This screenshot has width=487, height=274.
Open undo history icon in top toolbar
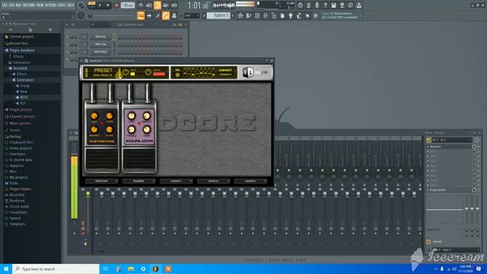tap(300, 5)
